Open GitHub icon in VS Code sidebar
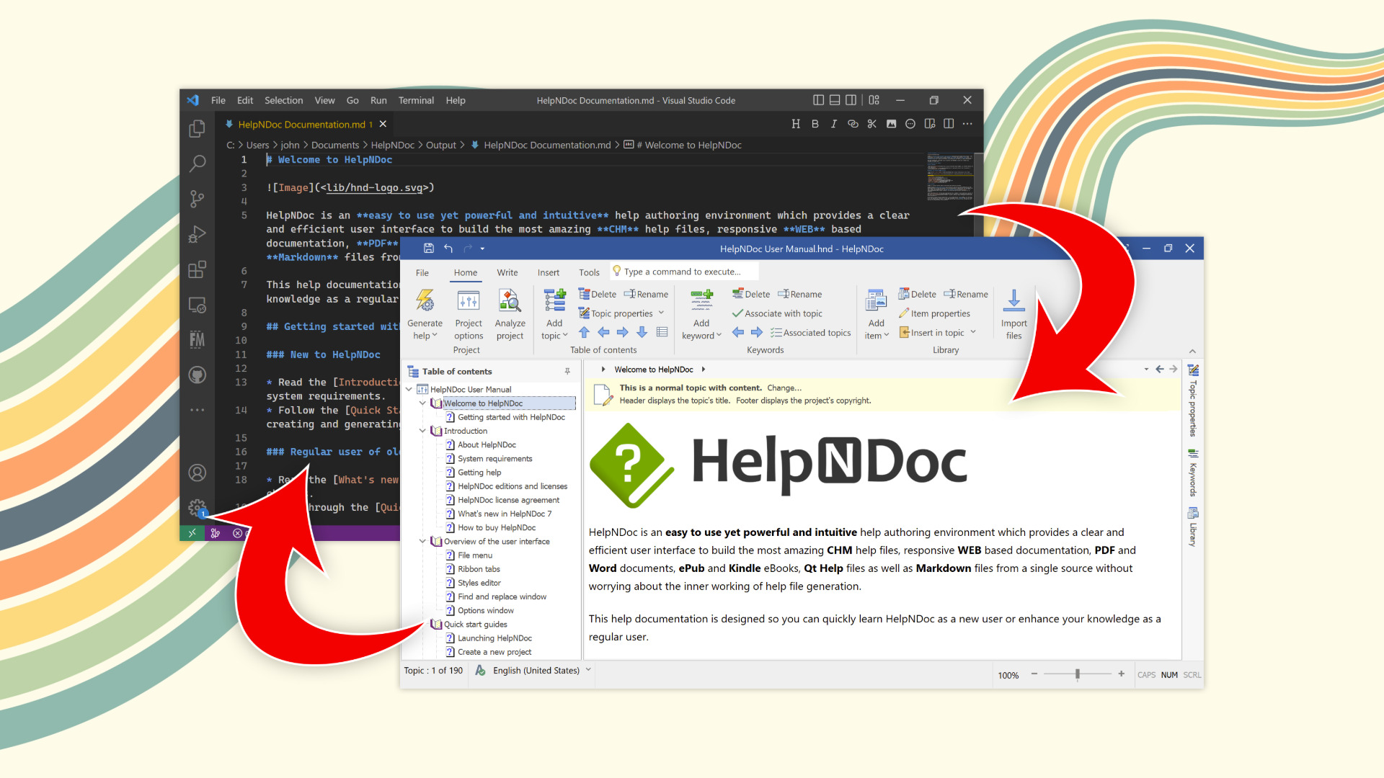This screenshot has height=778, width=1384. point(197,375)
